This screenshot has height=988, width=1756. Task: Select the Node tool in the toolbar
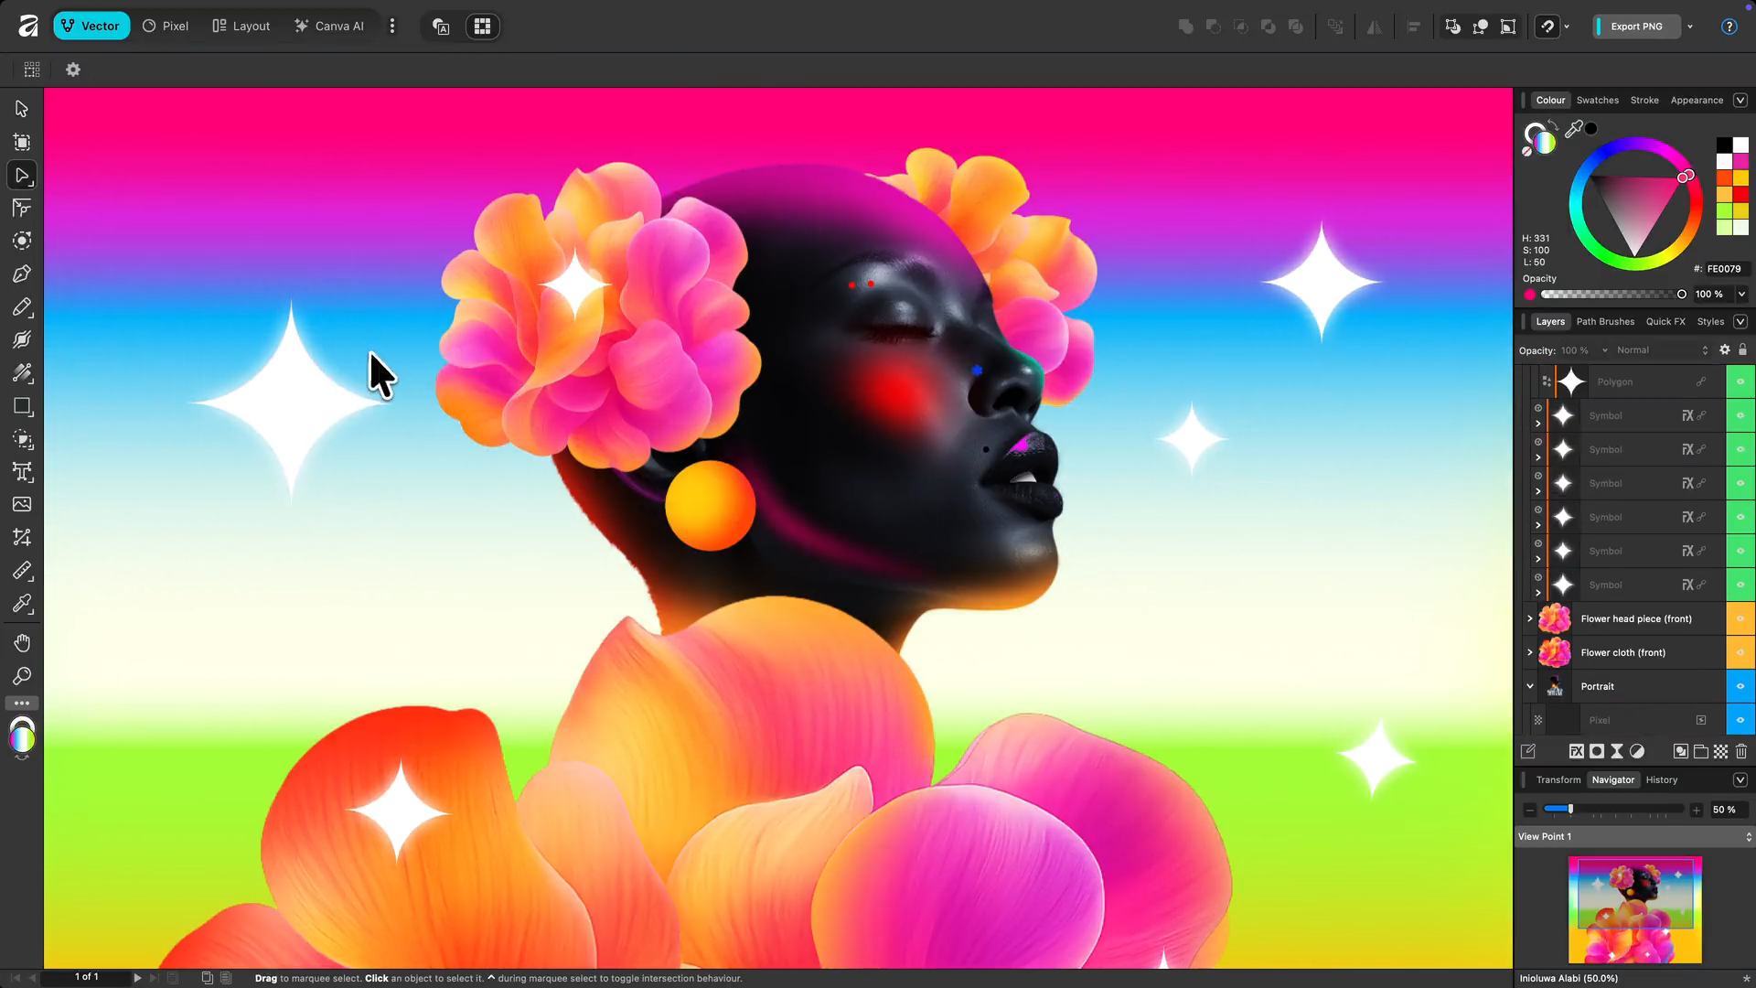(x=22, y=175)
